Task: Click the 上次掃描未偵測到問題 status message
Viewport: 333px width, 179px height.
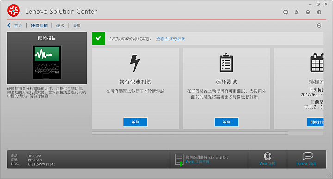Action: click(x=129, y=39)
